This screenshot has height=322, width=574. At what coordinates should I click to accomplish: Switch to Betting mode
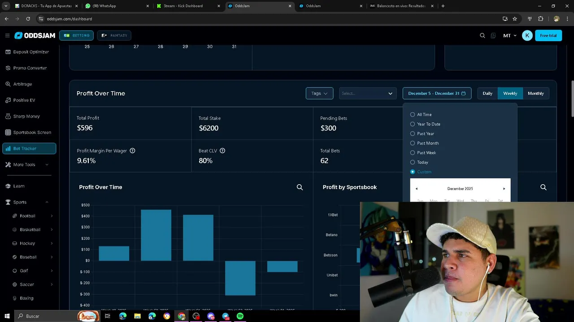point(76,35)
